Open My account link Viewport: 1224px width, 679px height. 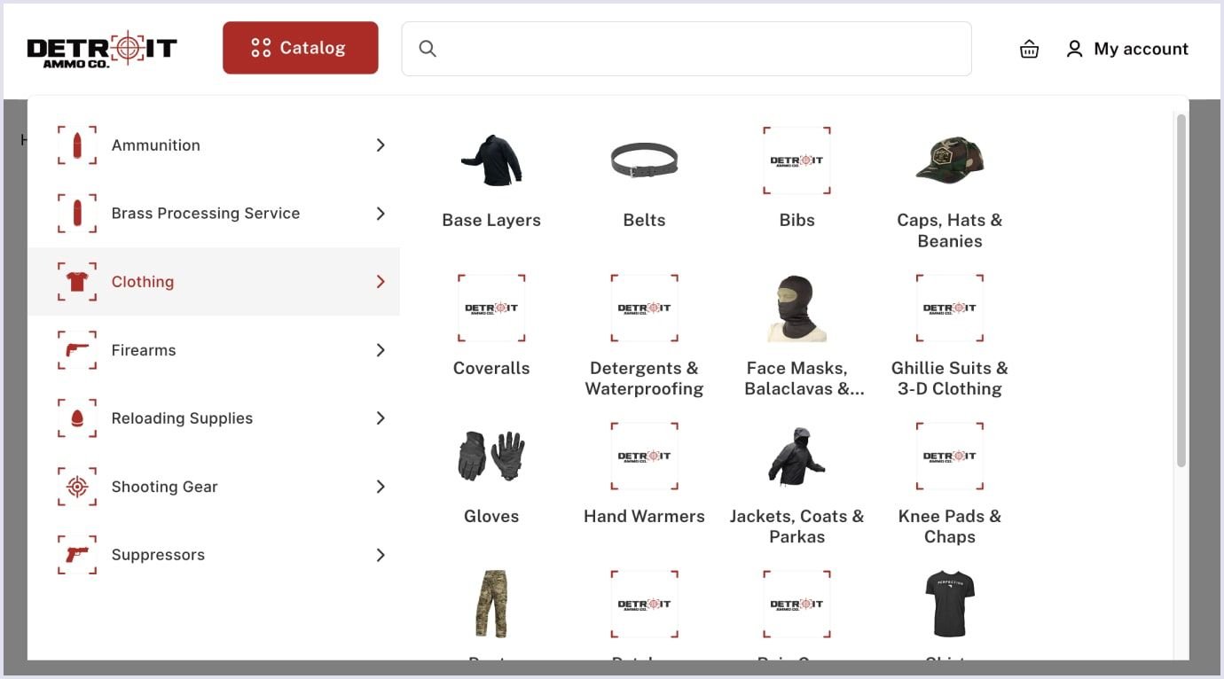(1127, 49)
